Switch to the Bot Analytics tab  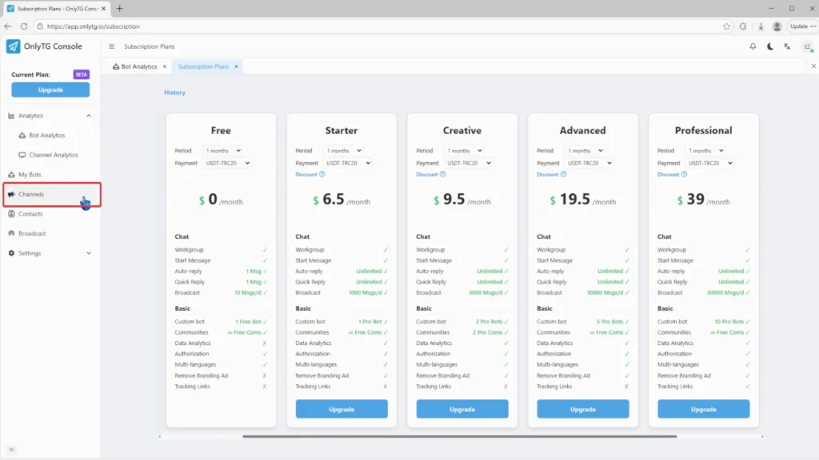tap(138, 67)
